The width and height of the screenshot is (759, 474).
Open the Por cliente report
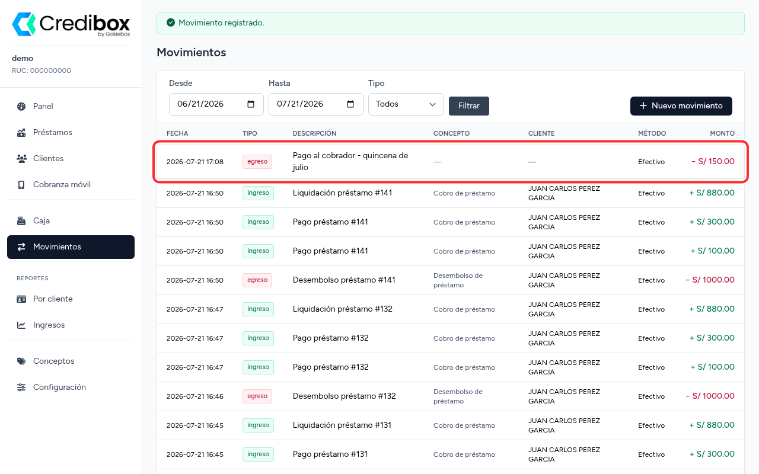71,299
